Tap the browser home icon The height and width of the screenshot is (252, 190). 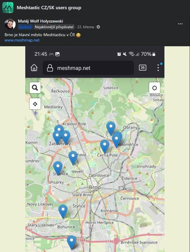[x=34, y=68]
